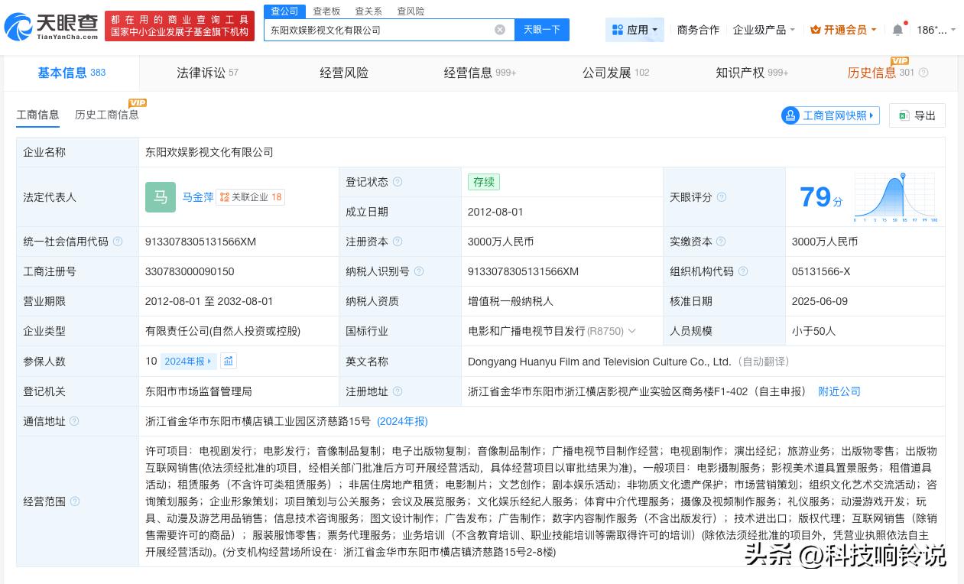Viewport: 964px width, 584px height.
Task: Open the 天眼评分 distribution chart
Action: pos(896,197)
